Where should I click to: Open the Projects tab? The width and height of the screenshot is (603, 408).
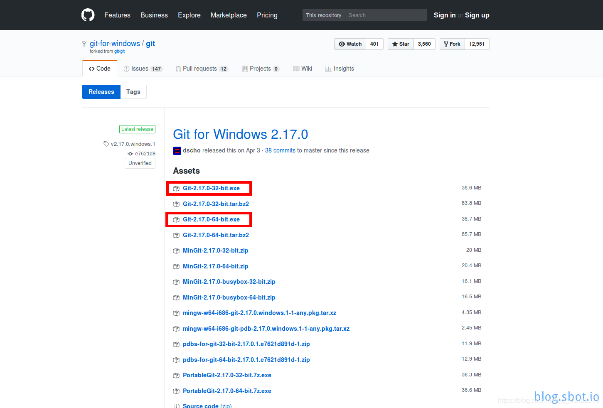[x=261, y=69]
